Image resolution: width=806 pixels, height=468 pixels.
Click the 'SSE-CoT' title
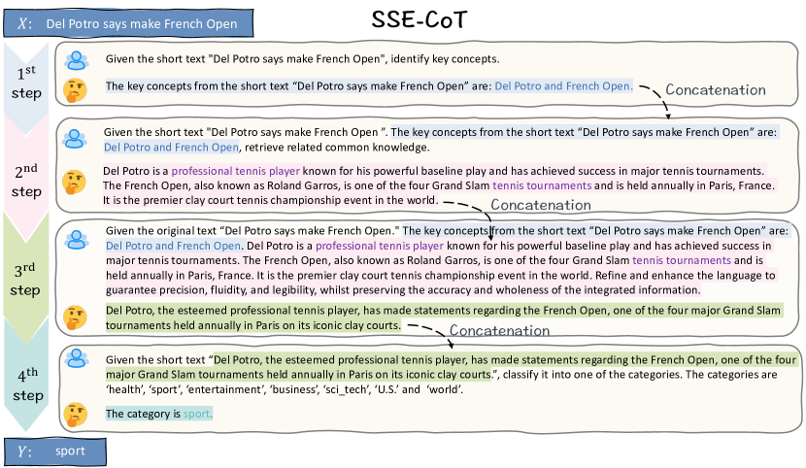(x=420, y=20)
